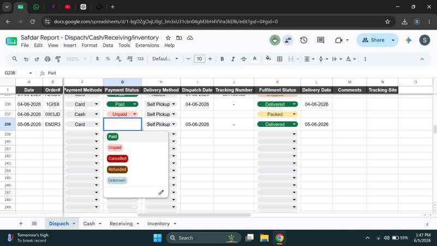
Task: Open the comments panel icon
Action: pos(321,40)
